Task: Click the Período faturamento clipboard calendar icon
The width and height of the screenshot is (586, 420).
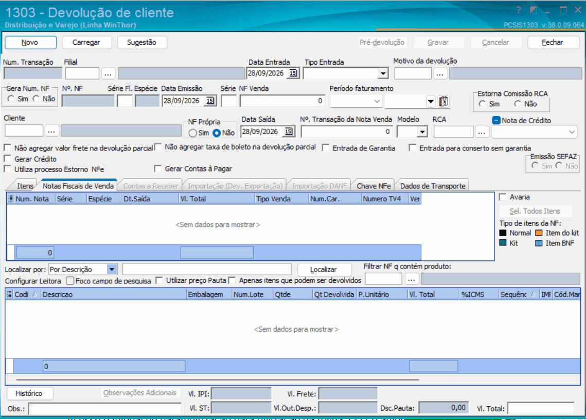Action: [x=443, y=101]
